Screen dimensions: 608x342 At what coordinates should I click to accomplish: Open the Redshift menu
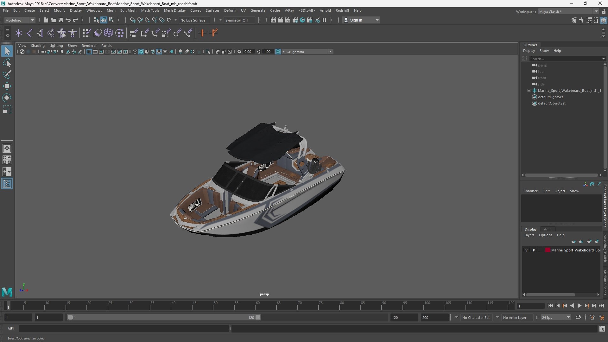pyautogui.click(x=342, y=10)
